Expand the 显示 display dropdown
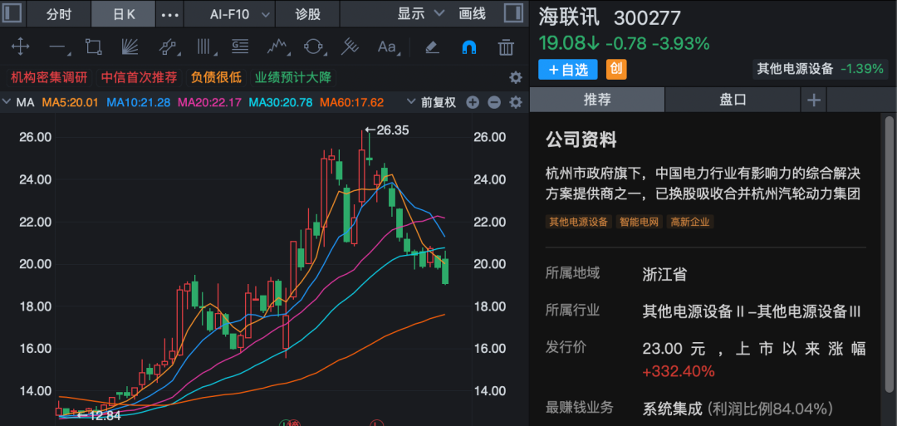The height and width of the screenshot is (426, 897). tap(421, 14)
